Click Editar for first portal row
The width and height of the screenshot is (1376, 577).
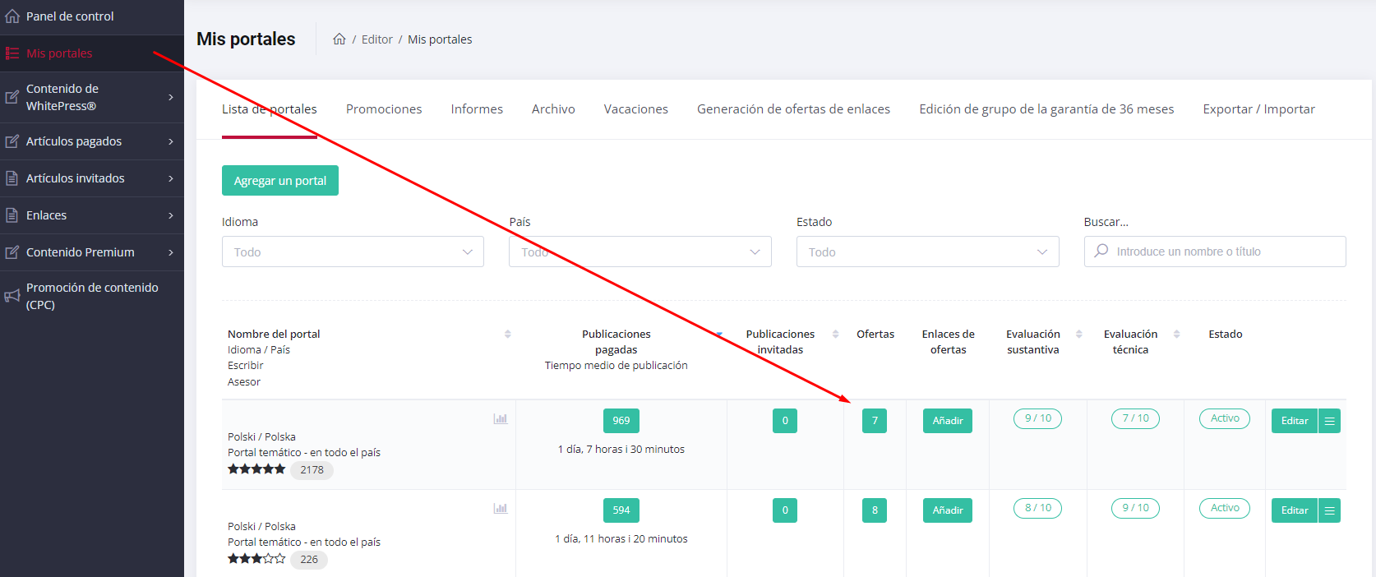click(1295, 421)
